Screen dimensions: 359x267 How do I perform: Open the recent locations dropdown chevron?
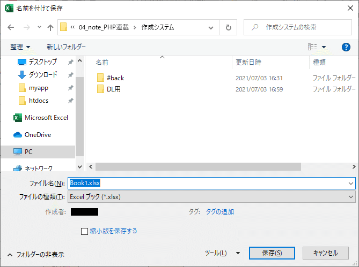pyautogui.click(x=39, y=27)
